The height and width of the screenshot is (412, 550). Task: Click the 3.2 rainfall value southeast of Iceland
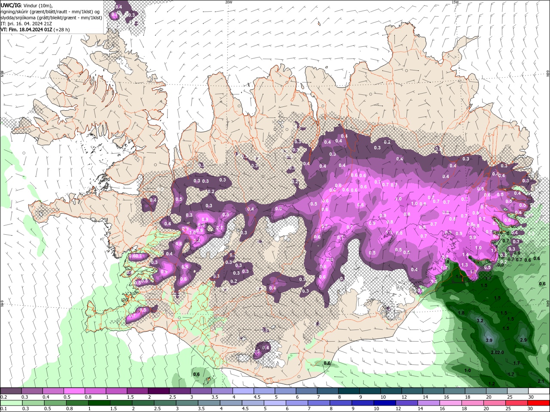pyautogui.click(x=480, y=321)
